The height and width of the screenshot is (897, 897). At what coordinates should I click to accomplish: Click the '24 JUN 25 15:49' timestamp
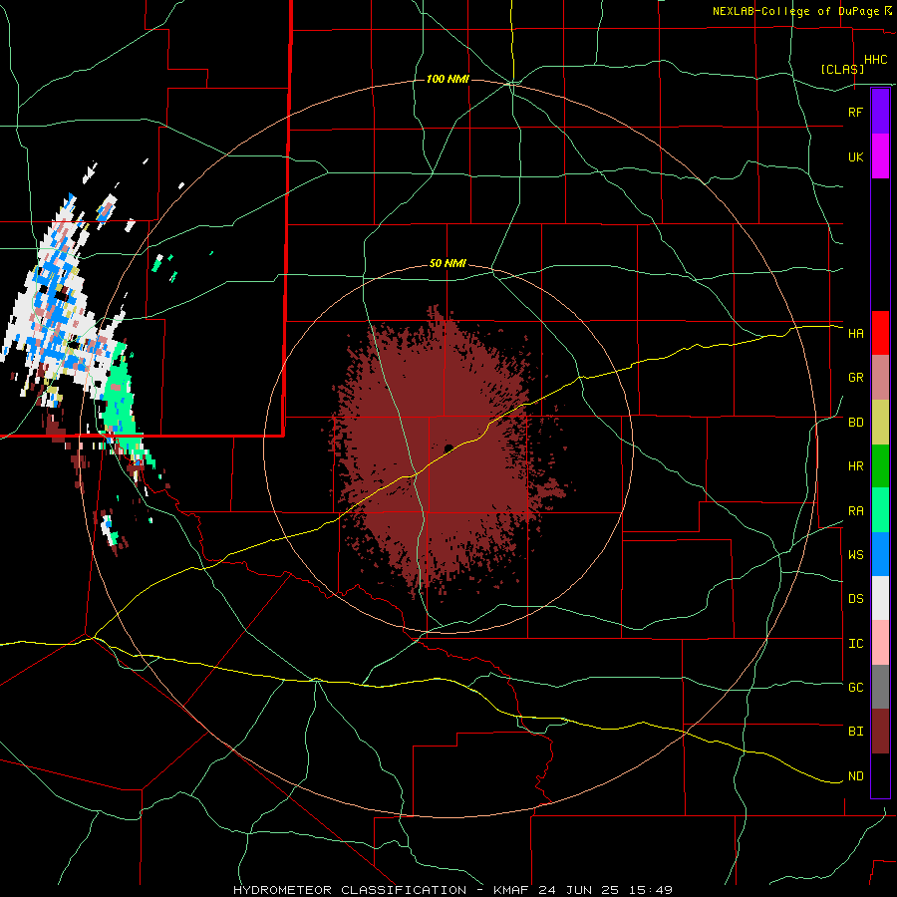click(x=605, y=890)
